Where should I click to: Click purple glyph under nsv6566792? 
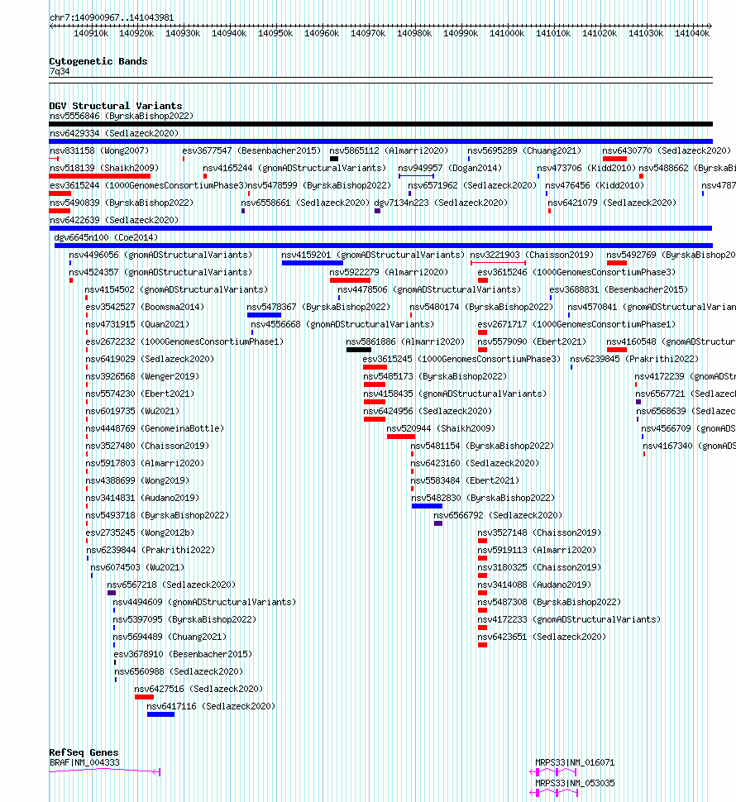click(438, 523)
